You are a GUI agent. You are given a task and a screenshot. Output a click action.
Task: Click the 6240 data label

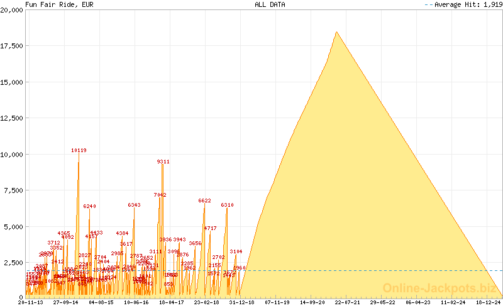click(89, 207)
